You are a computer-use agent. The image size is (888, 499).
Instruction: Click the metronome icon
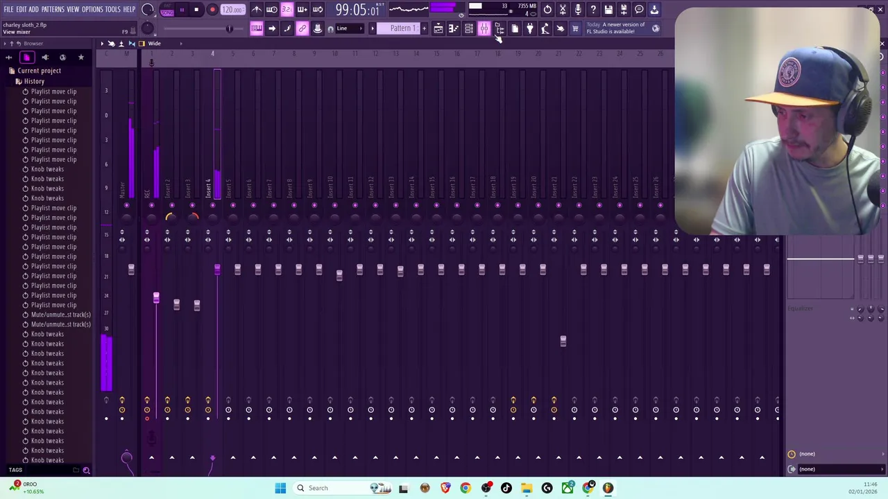[257, 10]
